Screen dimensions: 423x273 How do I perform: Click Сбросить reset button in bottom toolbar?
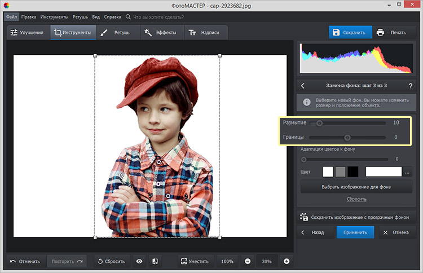pos(111,261)
